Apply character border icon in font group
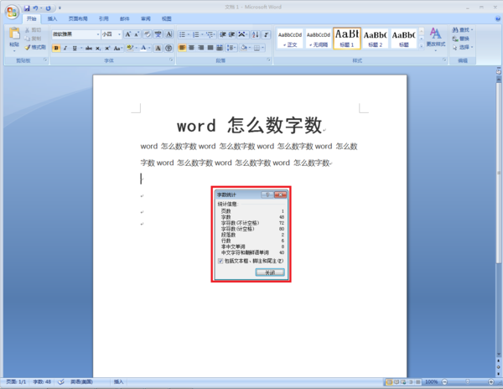Viewport: 503px width, 389px height. (x=169, y=34)
